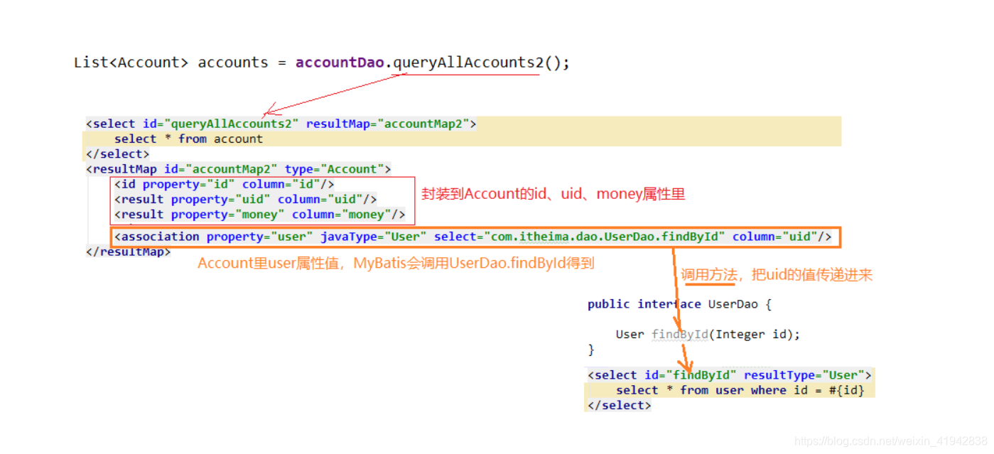994x454 pixels.
Task: Click the <select id="findById" resultType="User"> tag
Action: point(730,375)
